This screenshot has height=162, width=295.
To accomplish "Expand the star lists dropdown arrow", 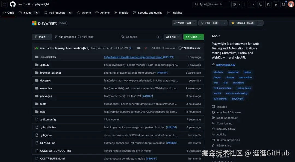I will (x=260, y=23).
